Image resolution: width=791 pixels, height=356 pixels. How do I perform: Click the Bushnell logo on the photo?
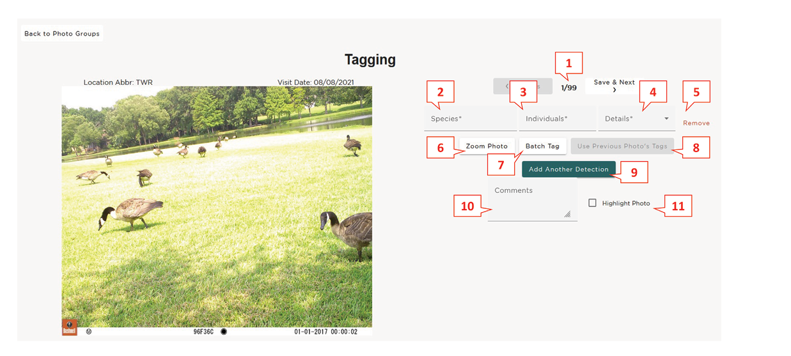point(69,327)
